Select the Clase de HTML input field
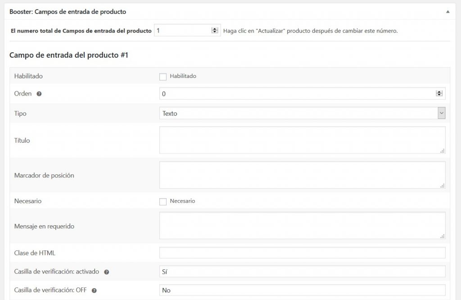461x300 pixels. (x=302, y=253)
